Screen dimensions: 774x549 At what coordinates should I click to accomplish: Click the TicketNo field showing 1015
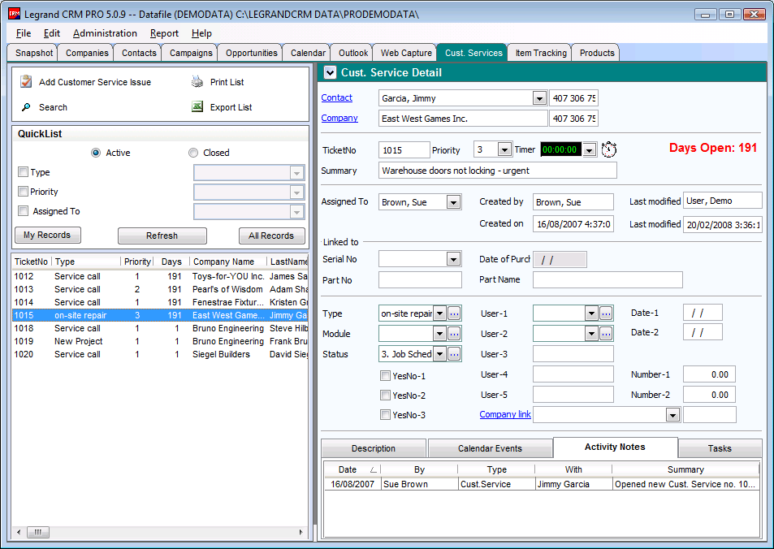click(x=404, y=149)
